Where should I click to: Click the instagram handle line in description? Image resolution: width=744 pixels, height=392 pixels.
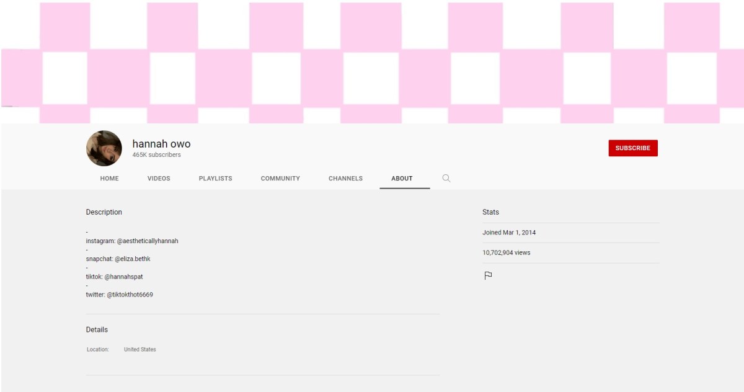point(132,241)
